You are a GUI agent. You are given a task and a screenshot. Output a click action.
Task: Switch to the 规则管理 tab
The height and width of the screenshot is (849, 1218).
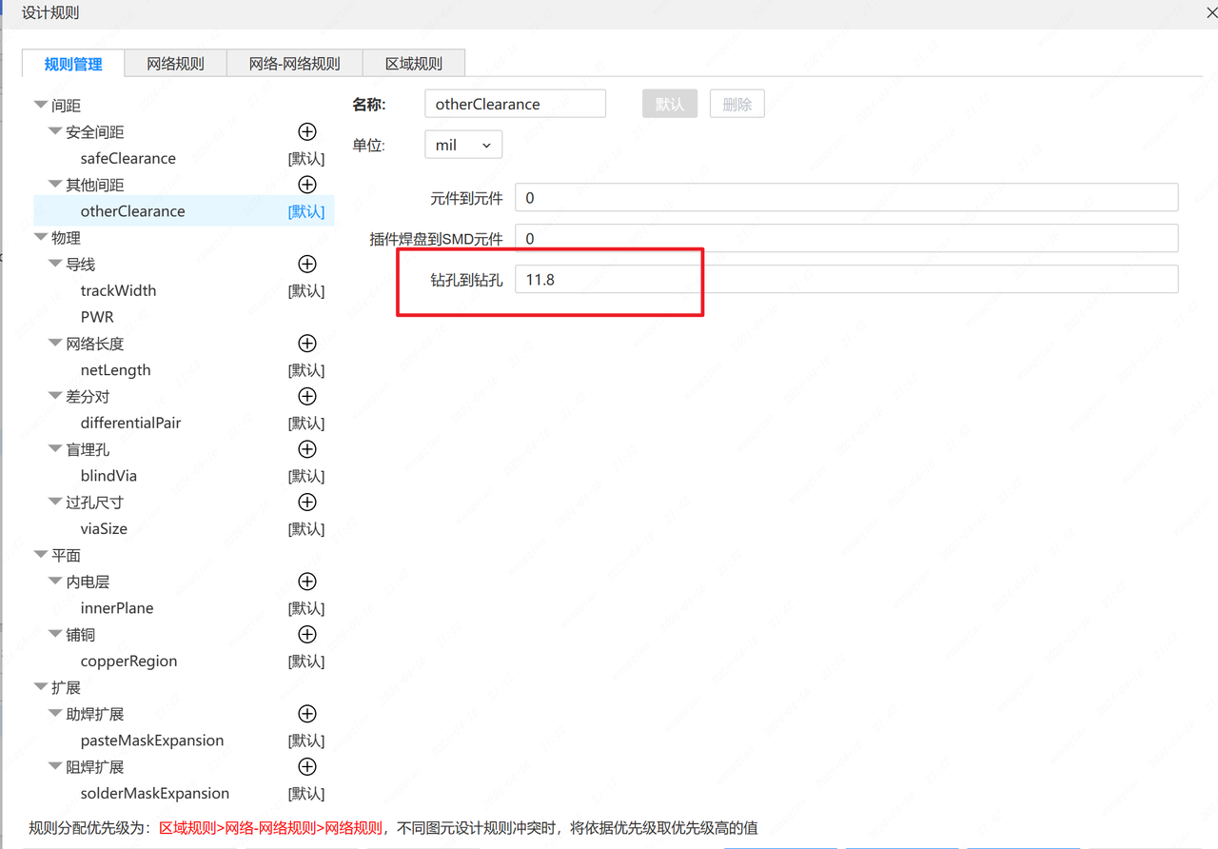(x=73, y=64)
